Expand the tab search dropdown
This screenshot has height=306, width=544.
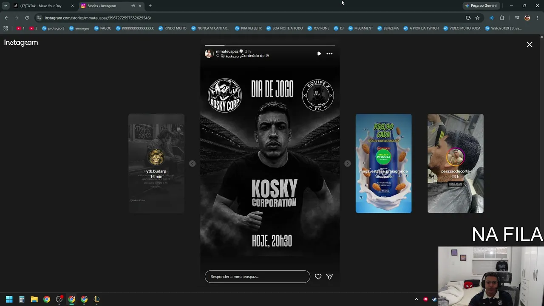6,6
